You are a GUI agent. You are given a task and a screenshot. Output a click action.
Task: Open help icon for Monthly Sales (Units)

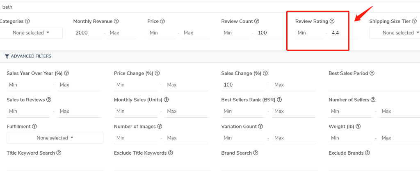click(166, 100)
